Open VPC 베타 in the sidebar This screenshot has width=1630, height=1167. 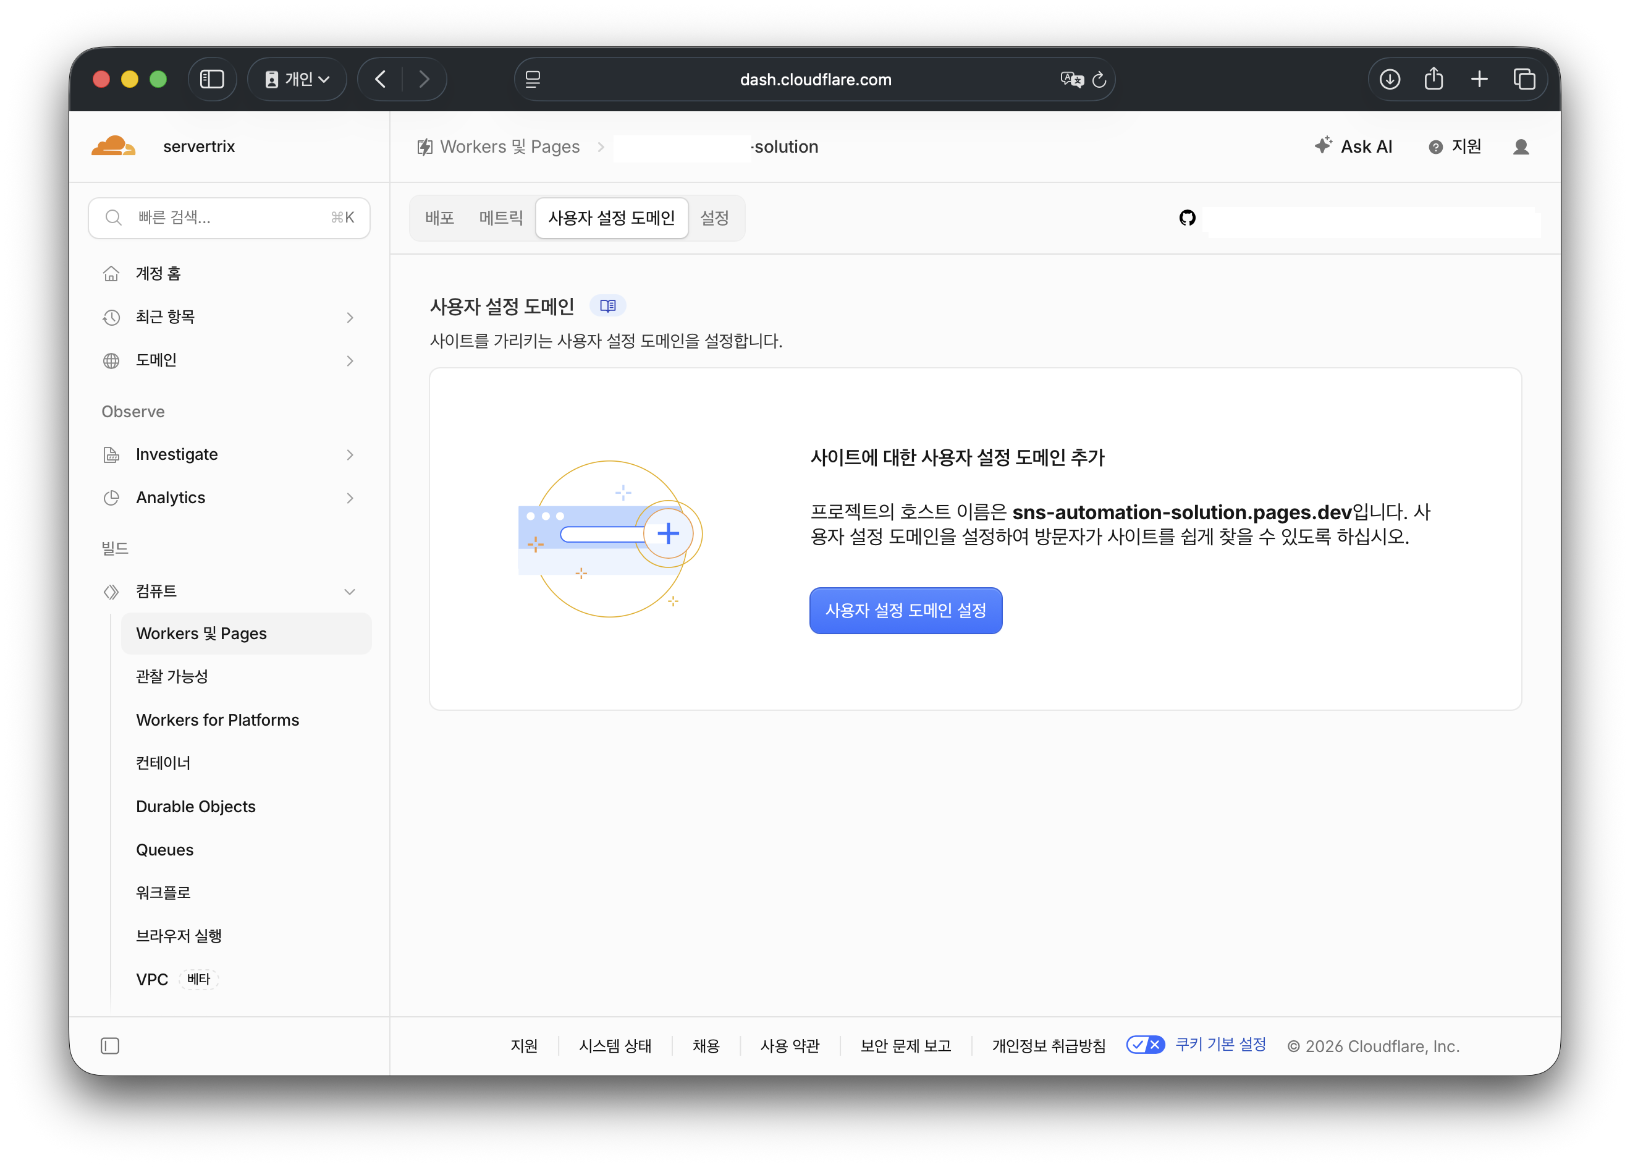click(247, 978)
